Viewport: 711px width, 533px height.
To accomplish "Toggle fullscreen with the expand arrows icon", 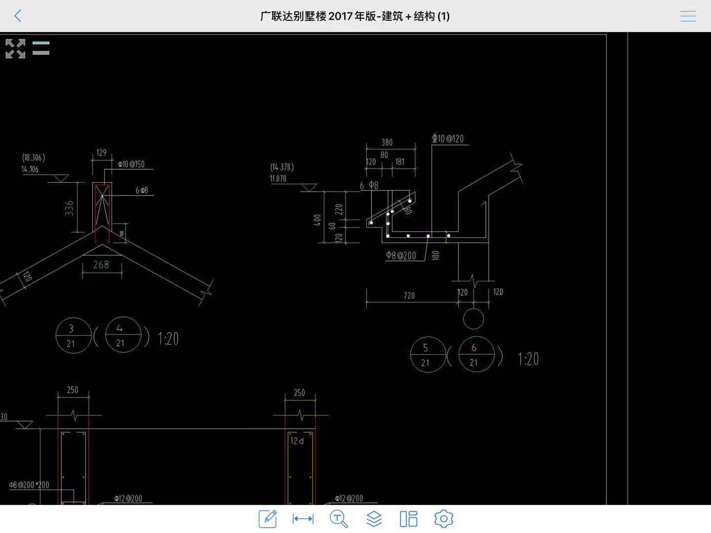I will [x=15, y=49].
